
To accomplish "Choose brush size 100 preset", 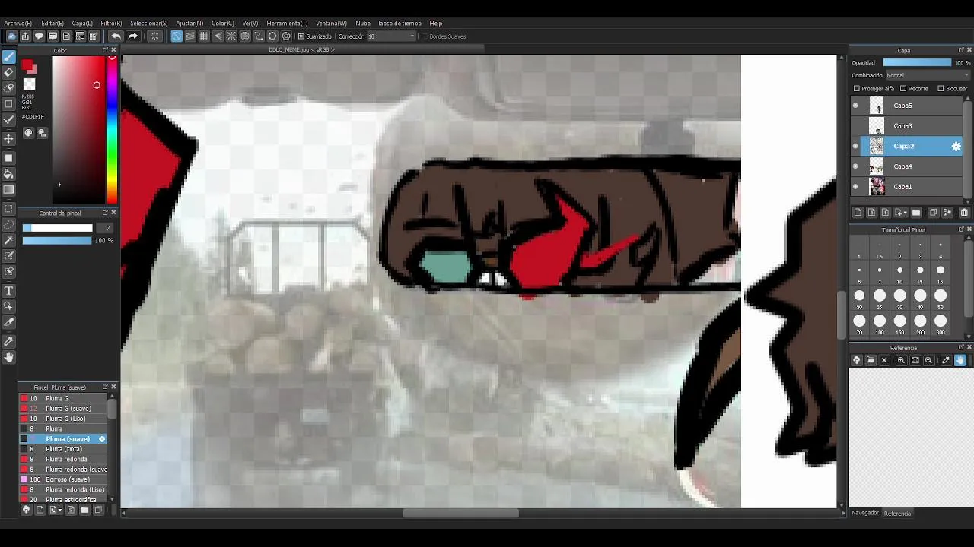I will [880, 321].
